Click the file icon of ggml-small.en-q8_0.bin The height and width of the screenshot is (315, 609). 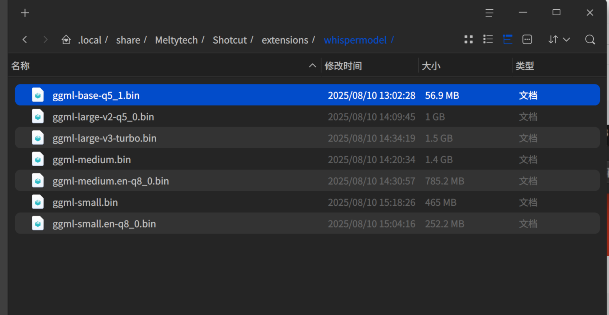coord(38,223)
